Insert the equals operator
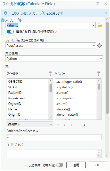The height and width of the screenshot is (171, 110). click(x=84, y=125)
